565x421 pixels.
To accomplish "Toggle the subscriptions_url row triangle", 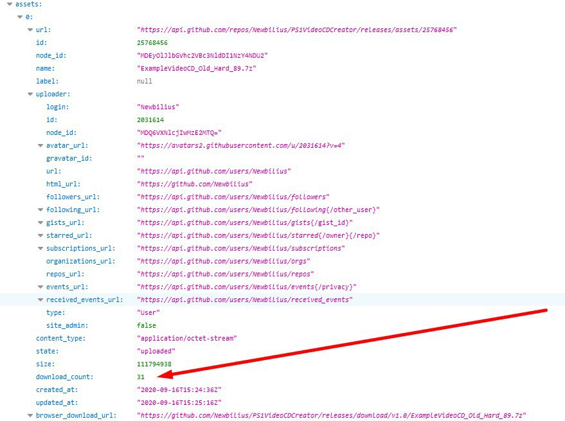I will tap(40, 248).
